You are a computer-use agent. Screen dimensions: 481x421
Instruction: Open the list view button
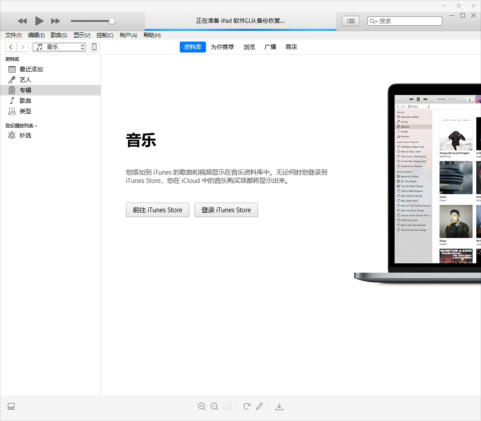pos(351,21)
